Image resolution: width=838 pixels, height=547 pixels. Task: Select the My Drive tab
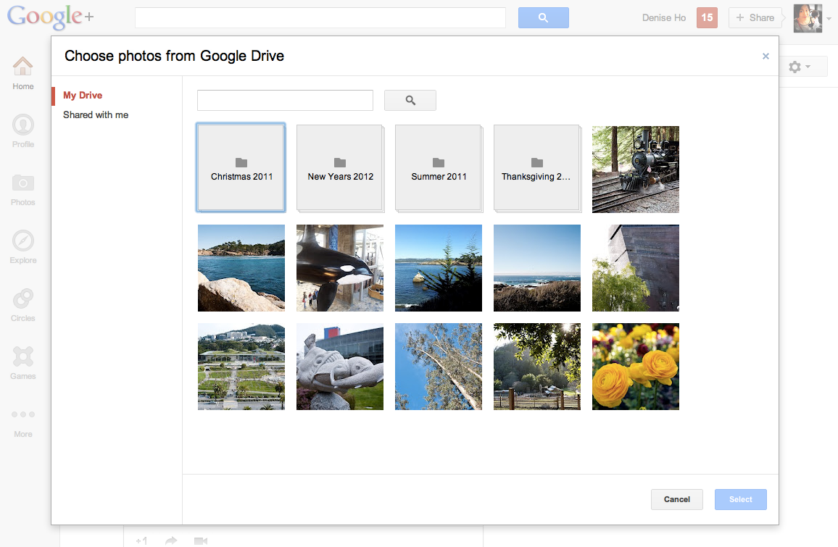[x=83, y=96]
